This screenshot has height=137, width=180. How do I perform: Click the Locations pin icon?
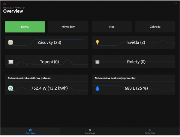point(90,130)
